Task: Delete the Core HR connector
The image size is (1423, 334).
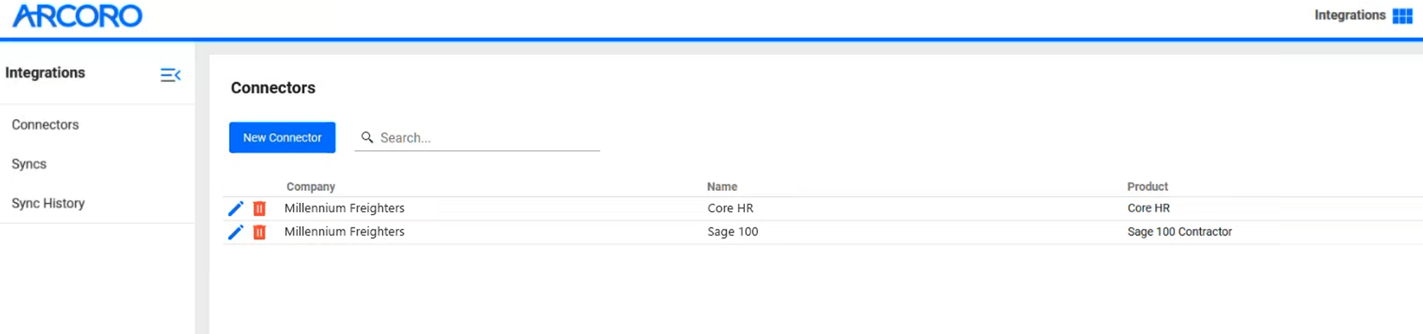Action: pos(260,209)
